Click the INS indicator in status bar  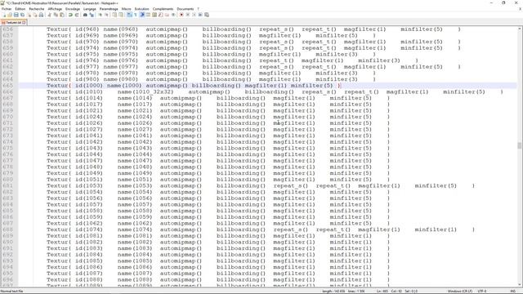tap(513, 292)
